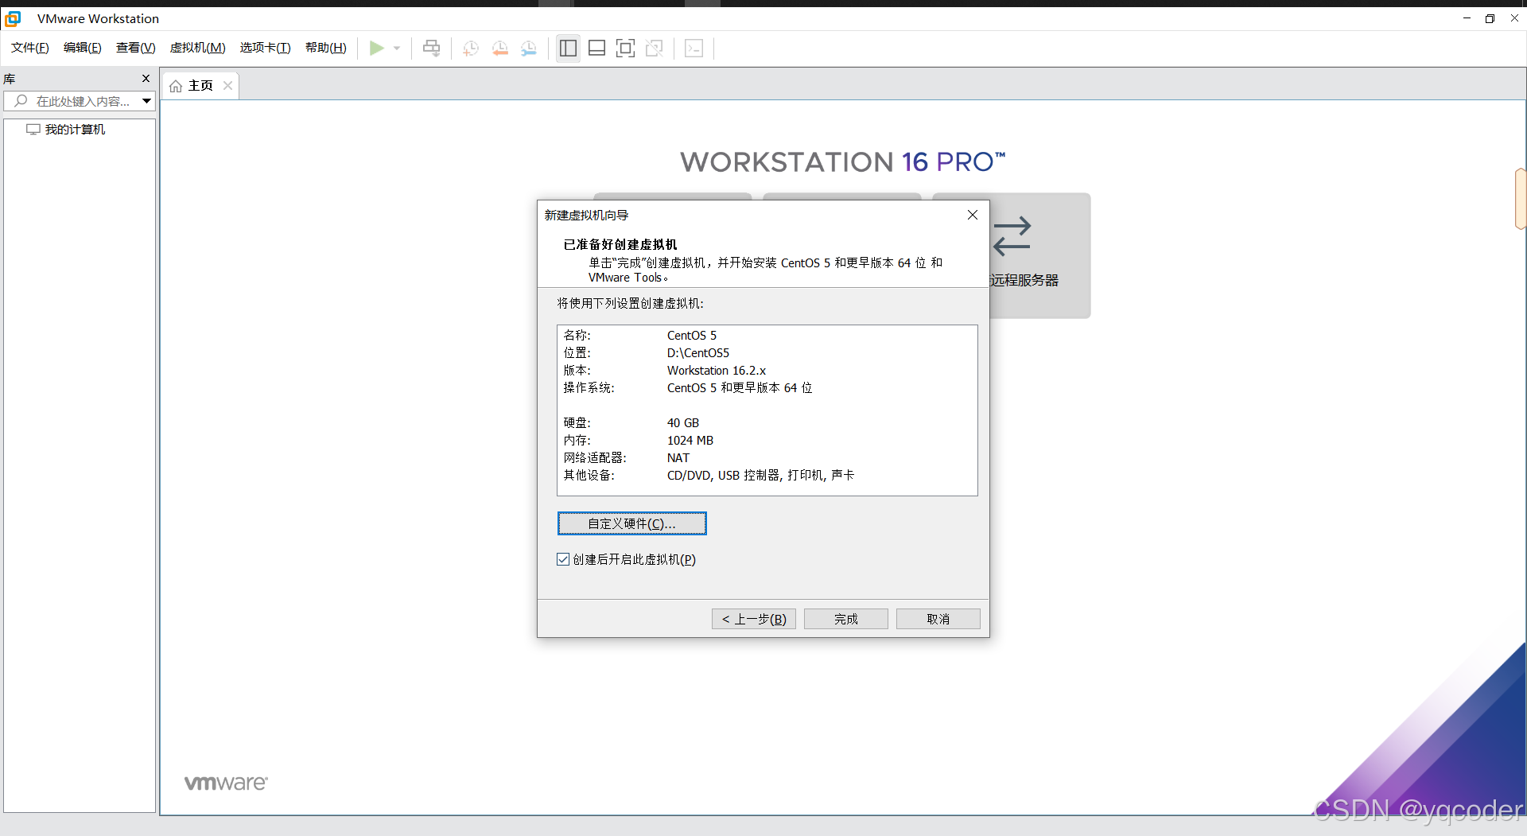Click the < 上一步(B) button

pyautogui.click(x=754, y=619)
